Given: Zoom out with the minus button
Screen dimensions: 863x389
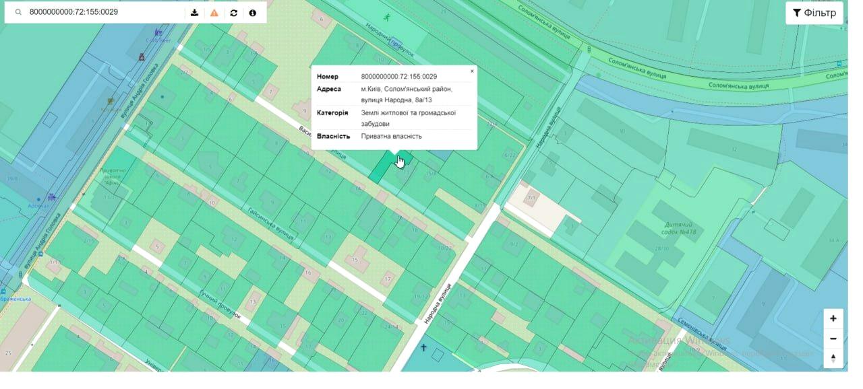Looking at the screenshot, I should pos(833,339).
